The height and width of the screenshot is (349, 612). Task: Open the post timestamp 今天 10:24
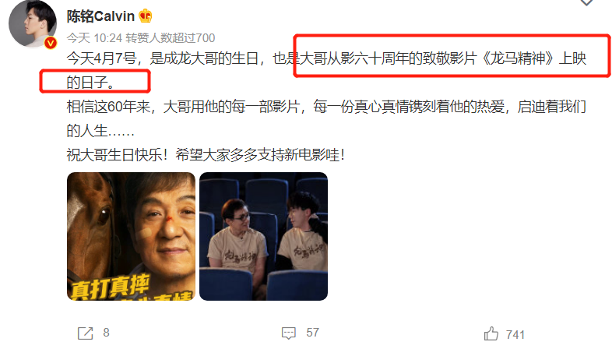click(x=94, y=38)
